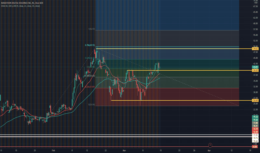Click the white 10.44 price label
Screen dimensions: 260x153
(255, 141)
